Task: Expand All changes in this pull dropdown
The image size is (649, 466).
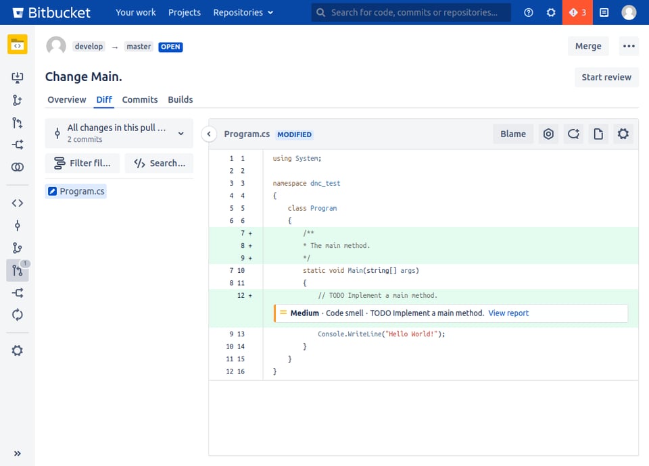Action: [x=119, y=133]
